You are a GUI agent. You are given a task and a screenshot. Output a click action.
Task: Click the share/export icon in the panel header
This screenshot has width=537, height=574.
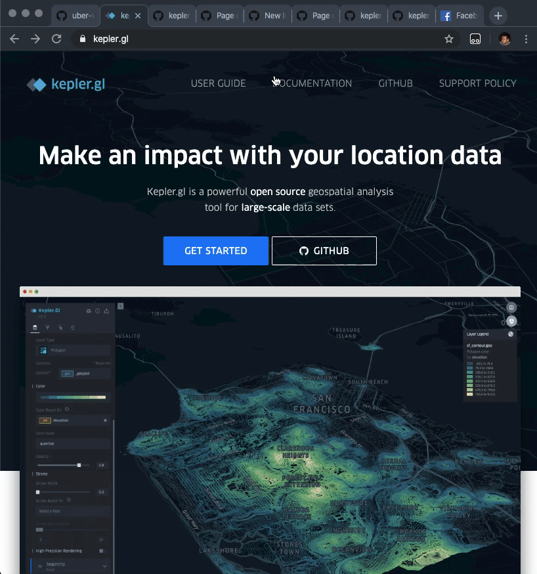(106, 311)
